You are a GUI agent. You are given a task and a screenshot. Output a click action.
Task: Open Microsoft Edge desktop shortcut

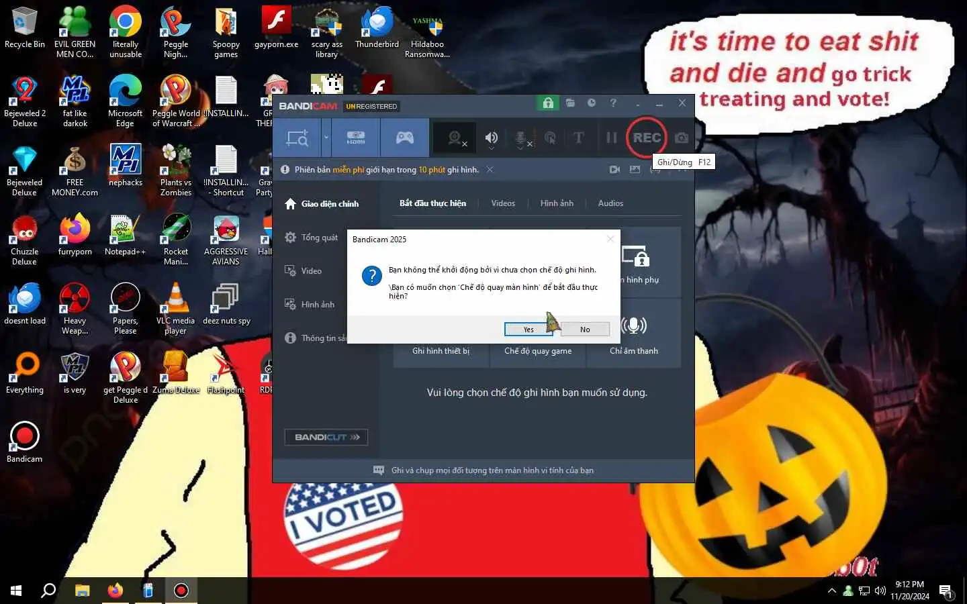125,101
